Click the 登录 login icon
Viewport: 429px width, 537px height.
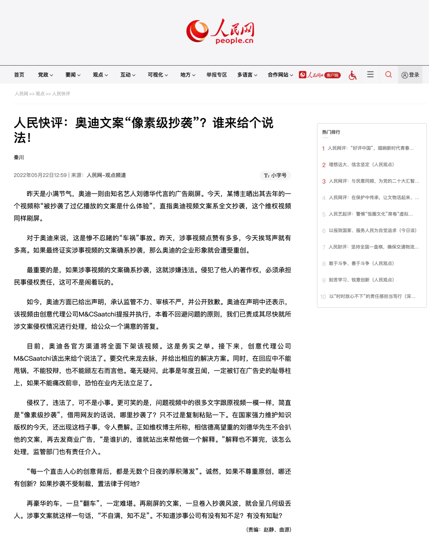[x=410, y=74]
